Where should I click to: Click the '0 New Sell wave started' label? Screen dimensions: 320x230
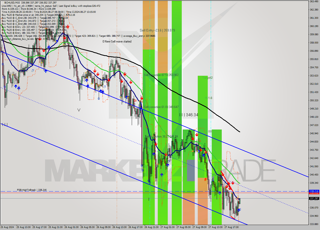click(x=117, y=41)
